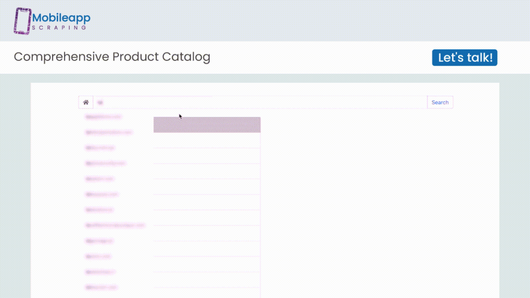The image size is (530, 298).
Task: Click the small icon beside the home button
Action: tap(100, 102)
